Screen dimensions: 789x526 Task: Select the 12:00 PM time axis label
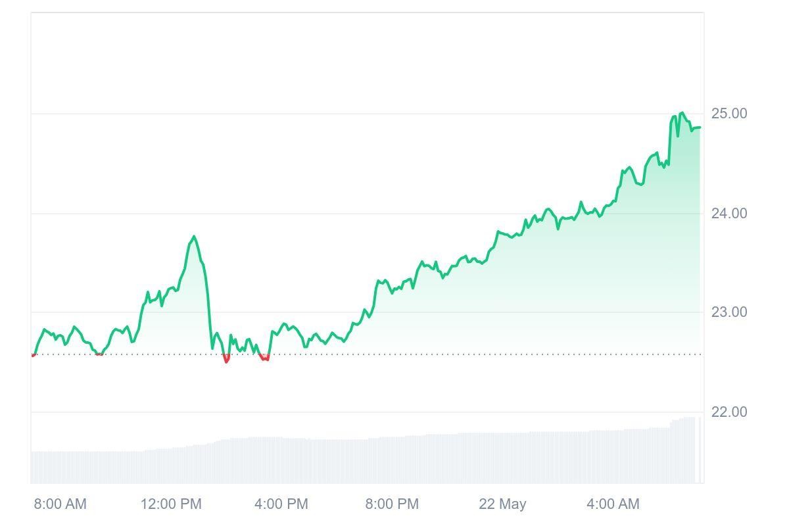pyautogui.click(x=171, y=504)
